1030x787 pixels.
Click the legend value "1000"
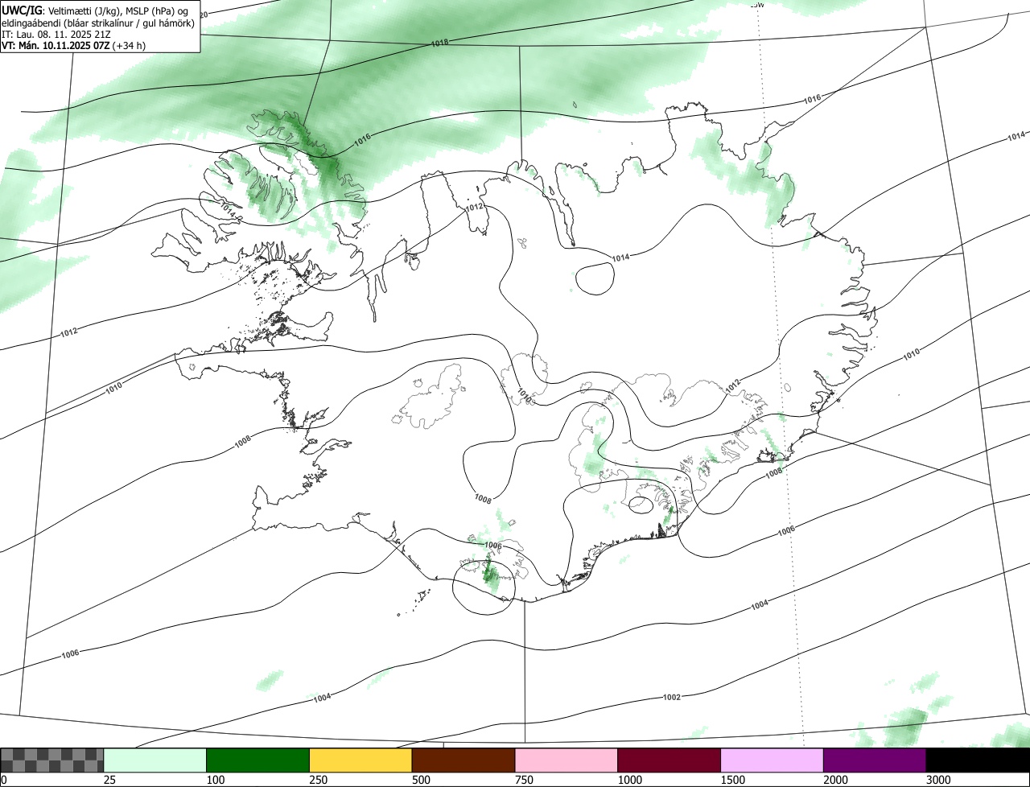(631, 780)
